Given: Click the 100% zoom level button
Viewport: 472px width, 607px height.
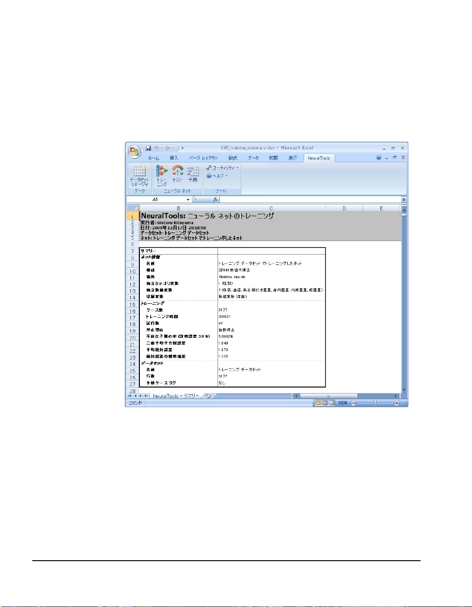Looking at the screenshot, I should [343, 403].
